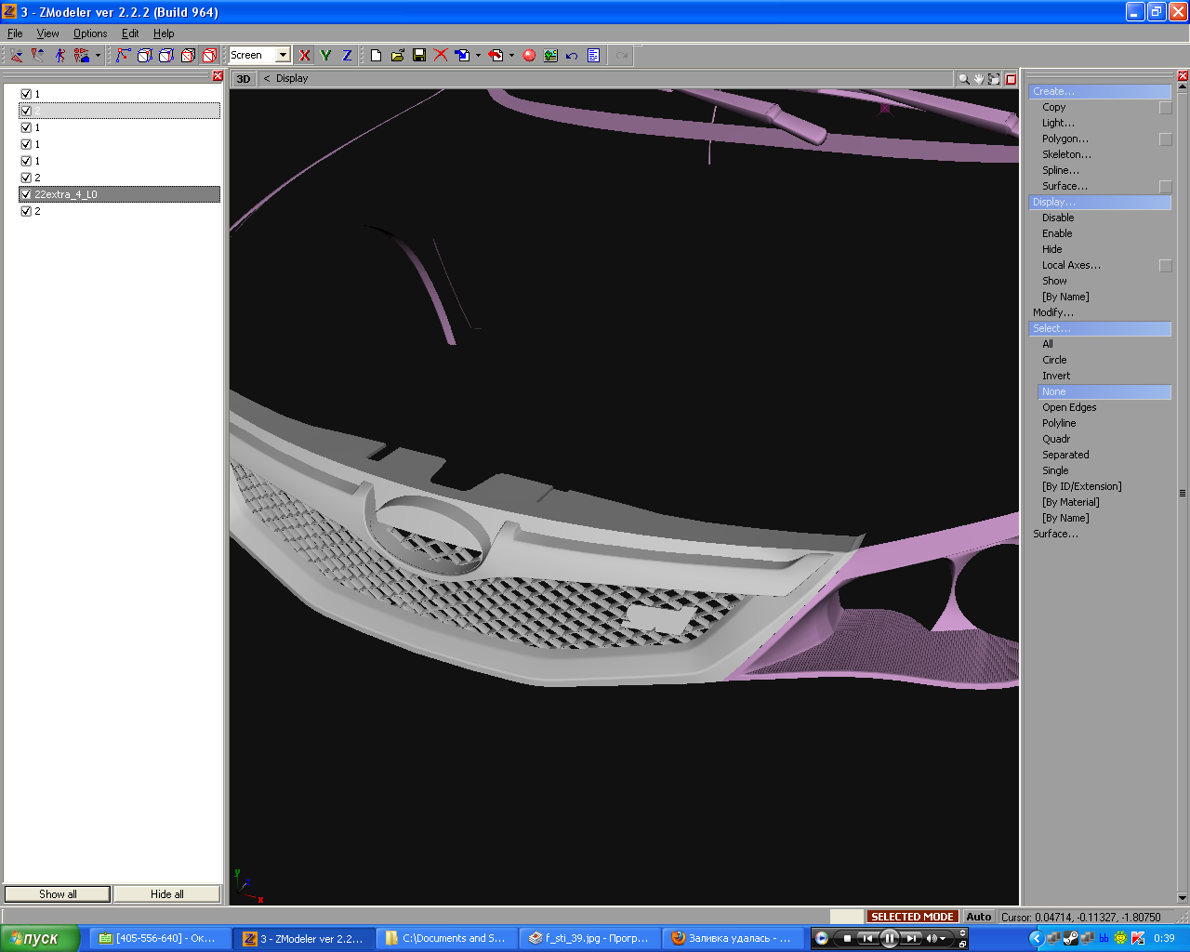Activate the viewport hand pan tool

pyautogui.click(x=979, y=79)
